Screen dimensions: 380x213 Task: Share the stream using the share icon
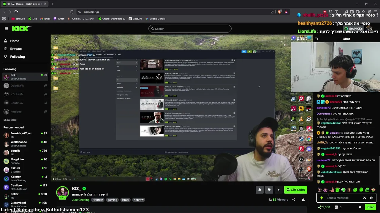294,200
